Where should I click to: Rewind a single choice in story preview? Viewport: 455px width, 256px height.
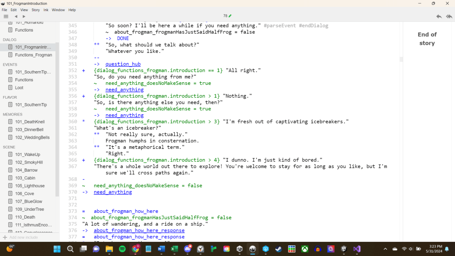[439, 16]
